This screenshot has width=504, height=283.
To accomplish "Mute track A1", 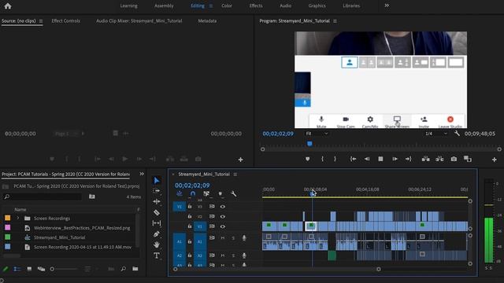I will coord(222,237).
